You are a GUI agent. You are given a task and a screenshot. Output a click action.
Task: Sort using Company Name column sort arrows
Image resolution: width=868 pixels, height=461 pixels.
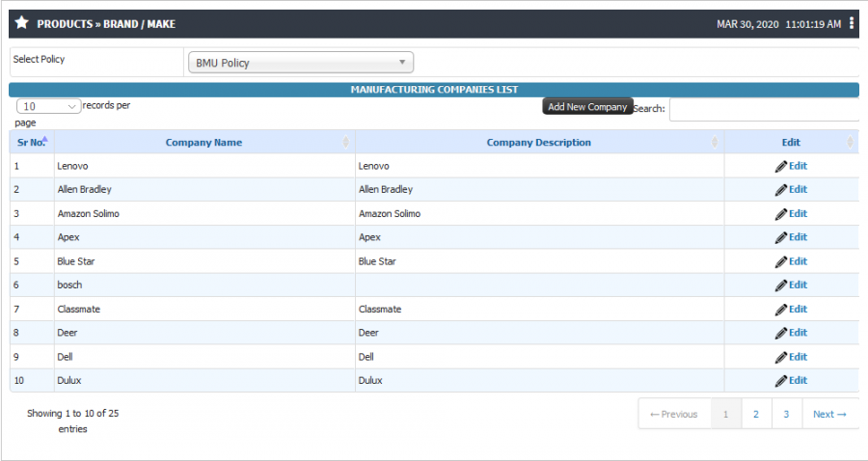click(346, 142)
